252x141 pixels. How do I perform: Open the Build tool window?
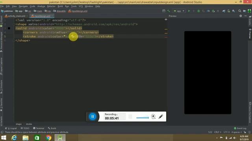coord(52,128)
